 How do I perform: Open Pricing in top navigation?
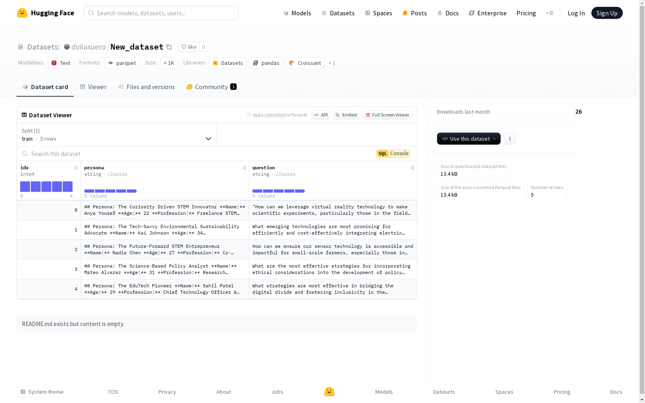point(526,13)
